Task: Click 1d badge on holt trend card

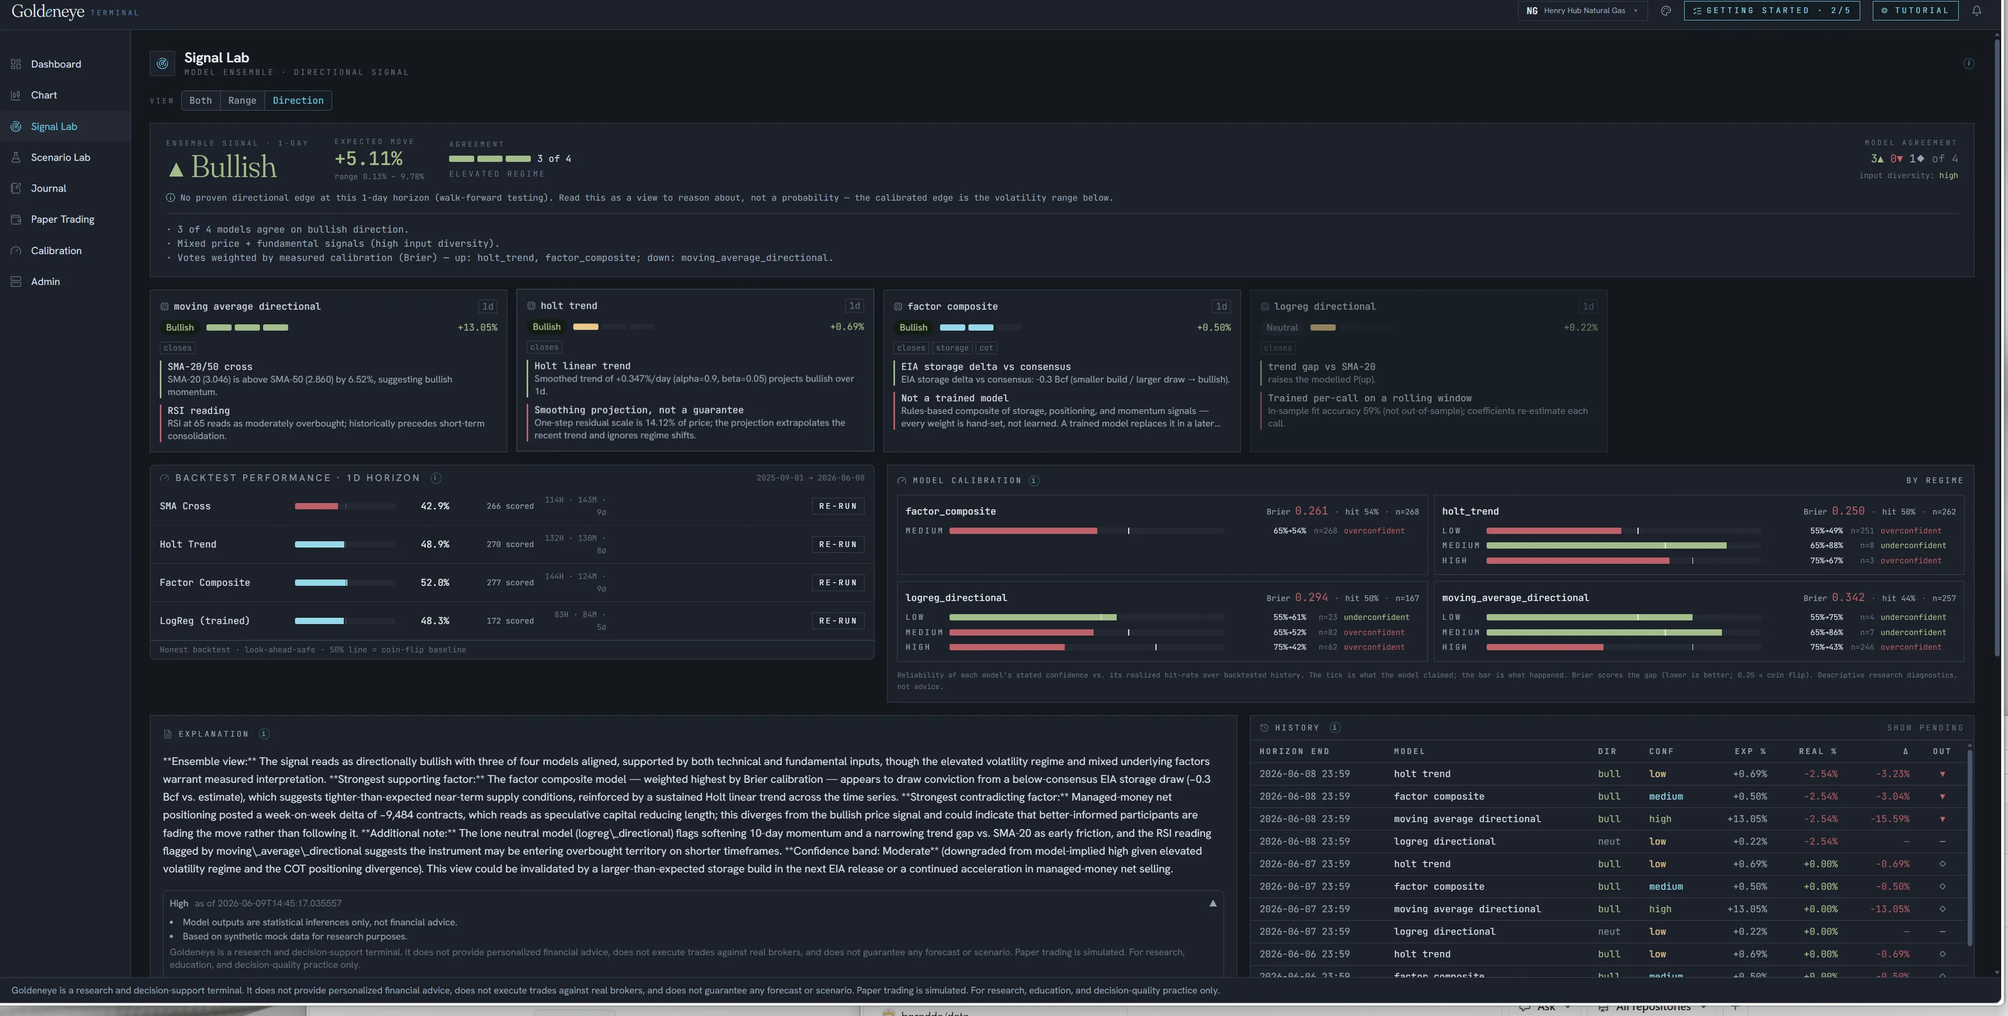Action: point(854,305)
